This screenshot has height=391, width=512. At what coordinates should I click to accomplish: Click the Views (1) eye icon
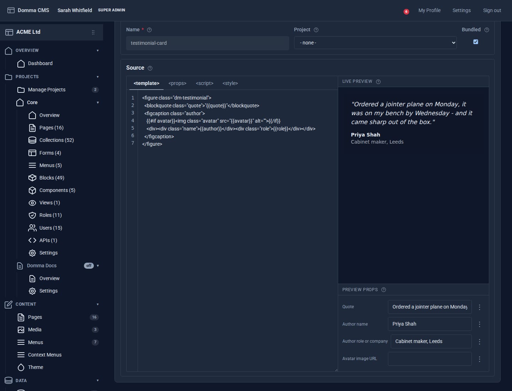[x=32, y=203]
